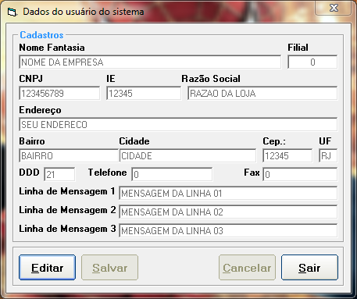Viewport: 357px width, 299px height.
Task: Click the DDD label
Action: [29, 173]
